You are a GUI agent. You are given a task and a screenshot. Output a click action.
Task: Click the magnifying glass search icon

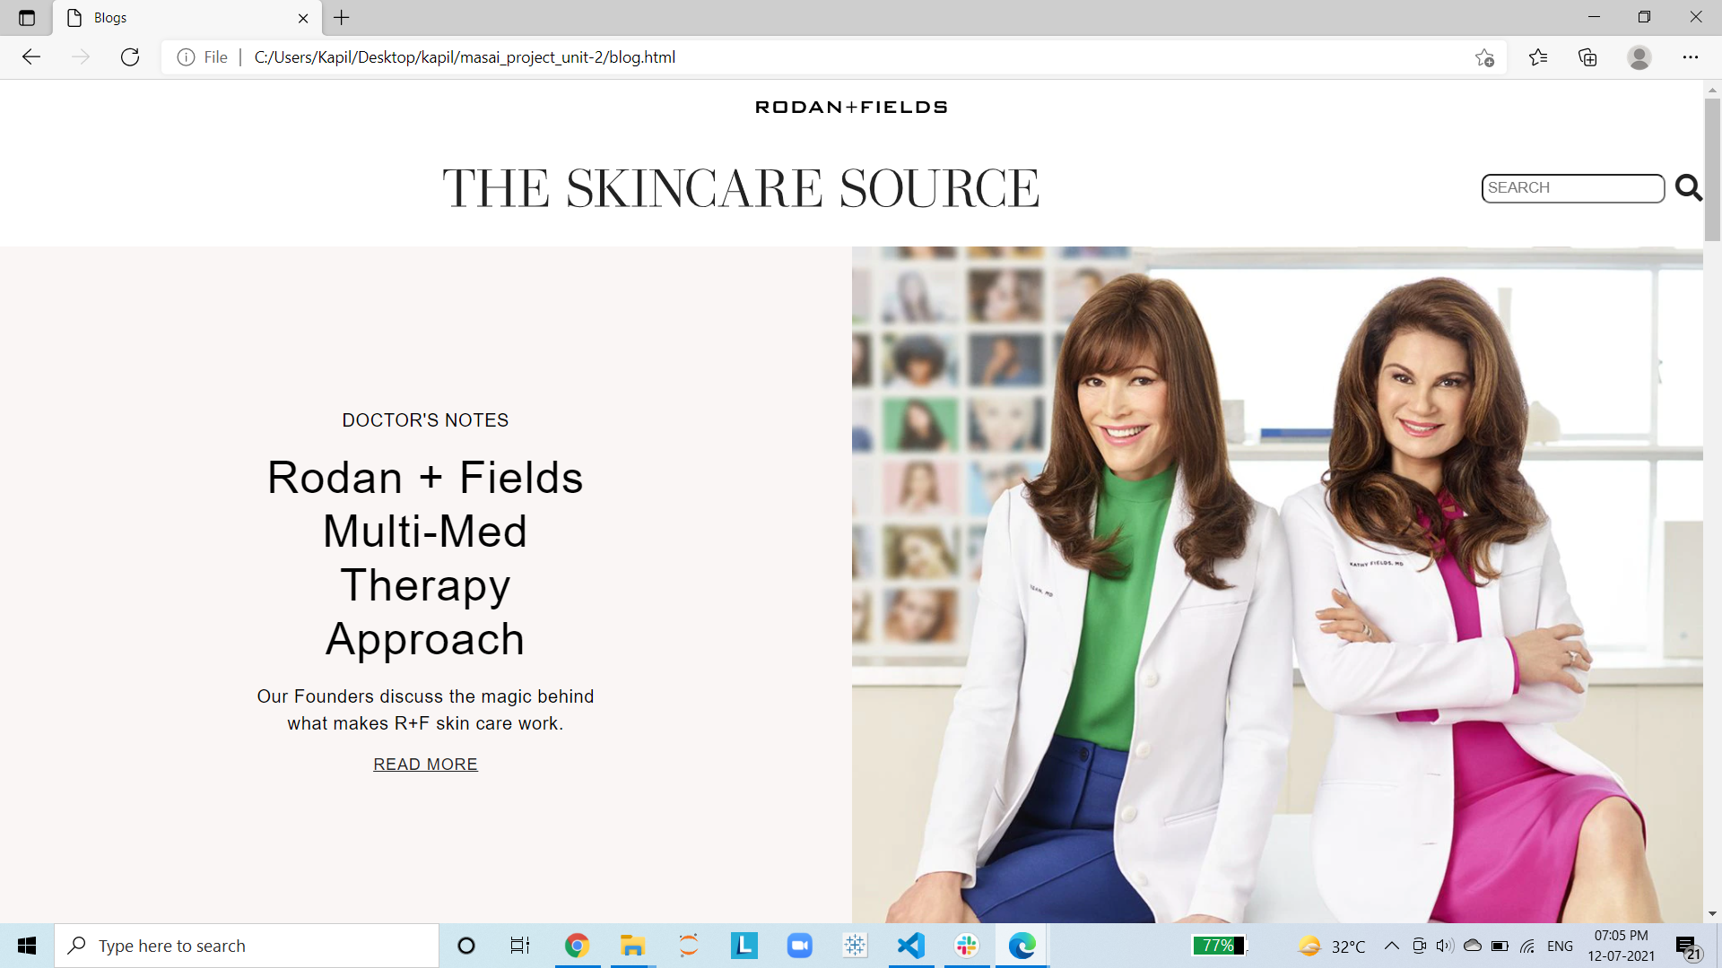[1688, 188]
